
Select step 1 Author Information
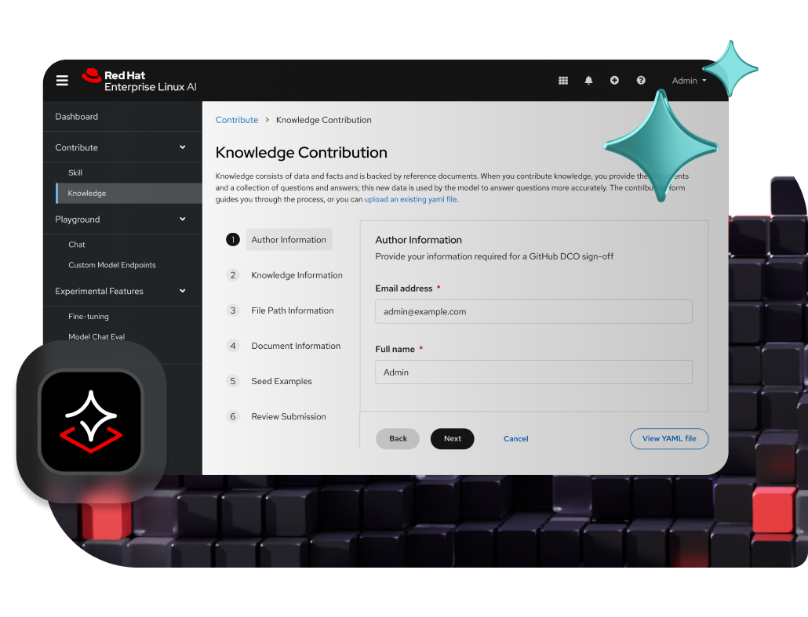(288, 240)
